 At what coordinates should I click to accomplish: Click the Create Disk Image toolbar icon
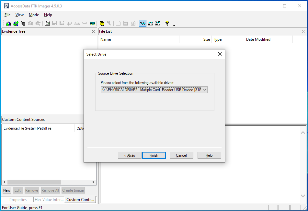pyautogui.click(x=47, y=23)
